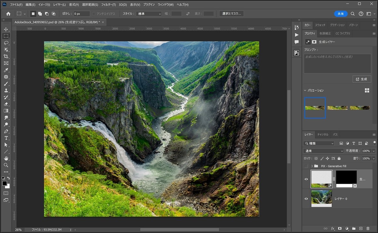
Task: Click the foreground color swatch
Action: 5,183
